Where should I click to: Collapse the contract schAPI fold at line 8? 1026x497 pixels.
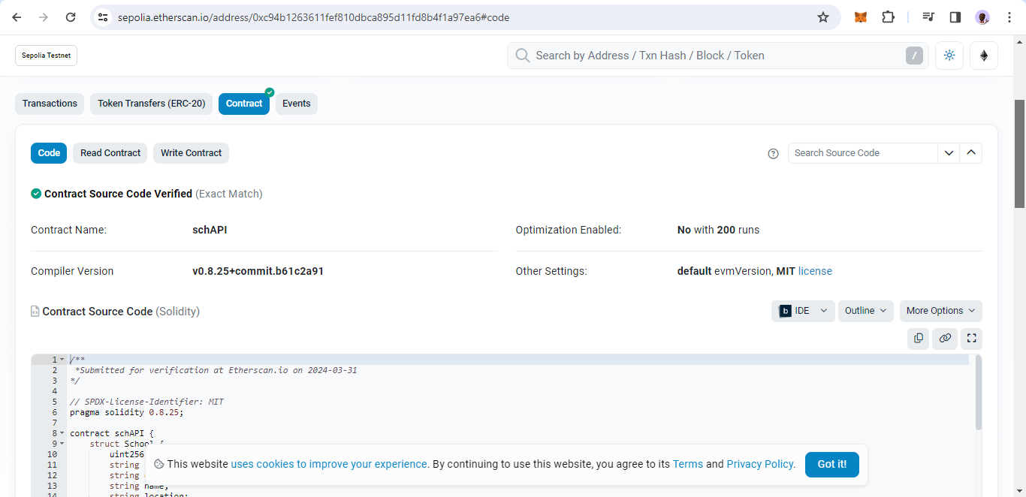62,433
